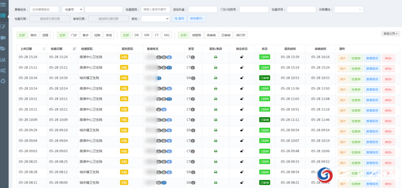Show the 待报告 status tab

[x=197, y=35]
